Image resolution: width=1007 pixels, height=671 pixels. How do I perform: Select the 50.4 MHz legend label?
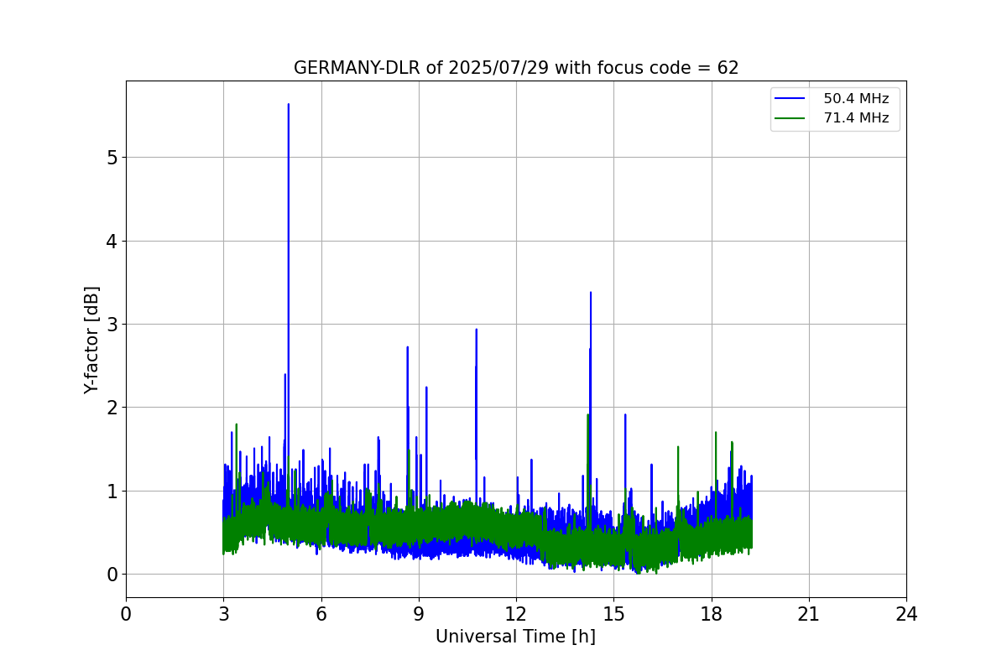856,99
